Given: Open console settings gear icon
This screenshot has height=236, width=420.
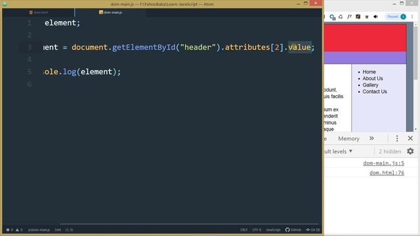Looking at the screenshot, I should (x=410, y=151).
